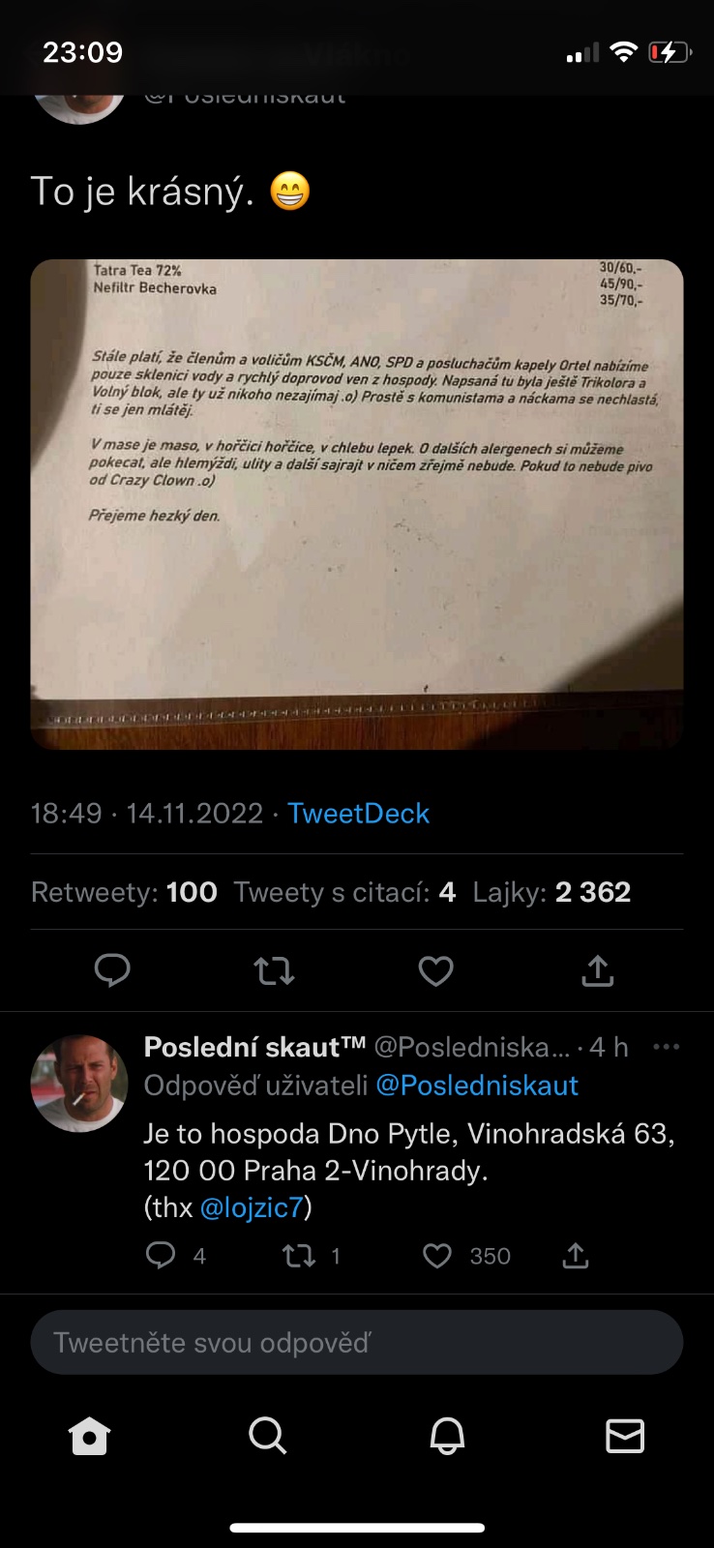
Task: Share the Dno Pytle reply tweet
Action: tap(576, 1256)
